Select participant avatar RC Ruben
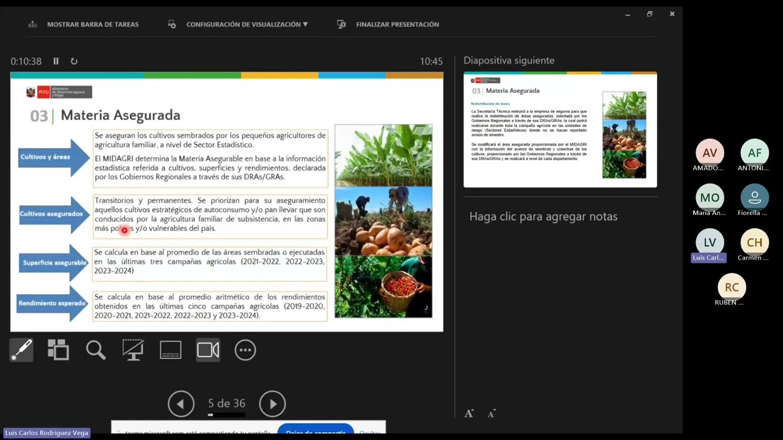The width and height of the screenshot is (783, 440). pyautogui.click(x=732, y=287)
